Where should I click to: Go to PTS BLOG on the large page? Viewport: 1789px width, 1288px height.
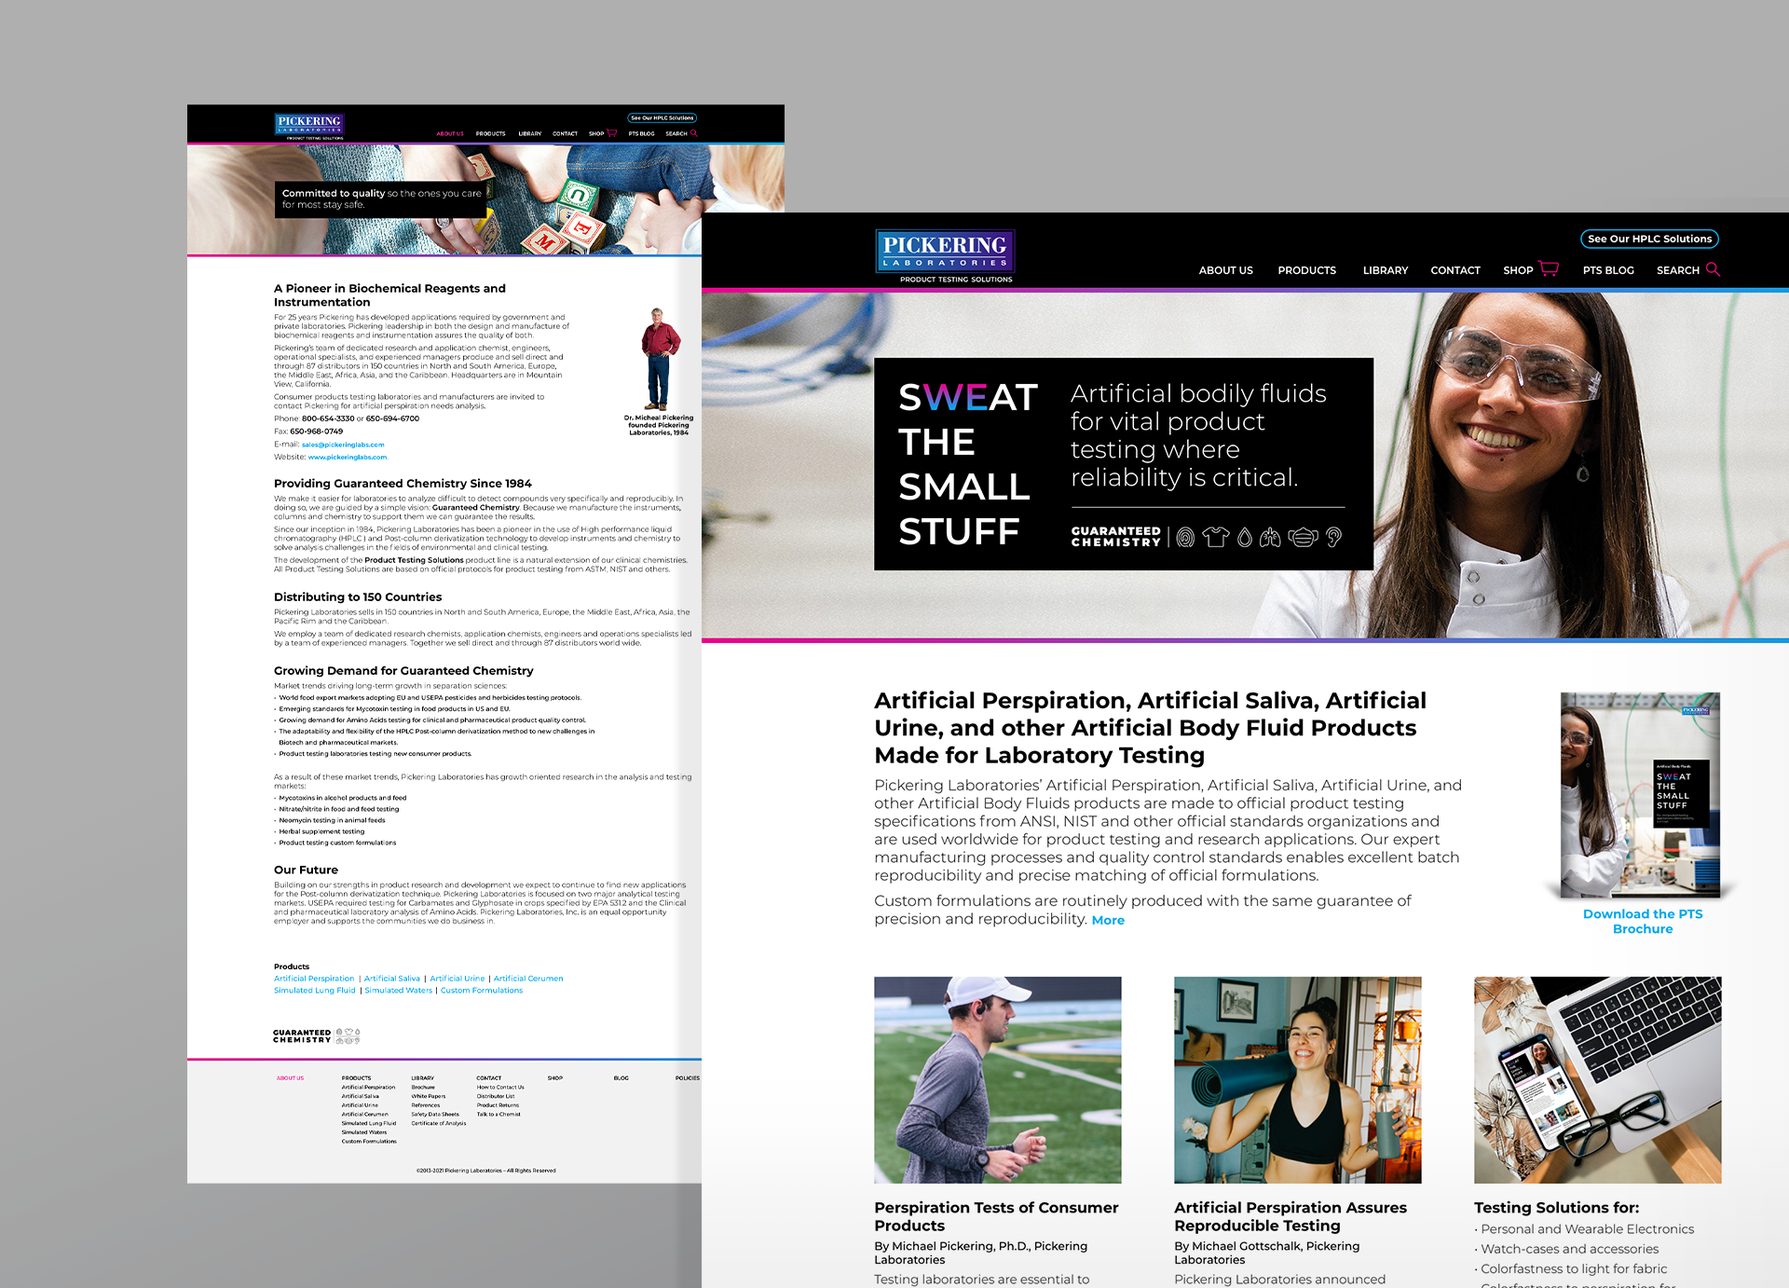(x=1607, y=270)
